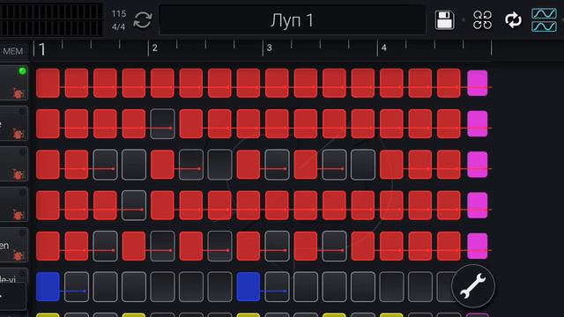Select the third track's drum icon
Viewport: 564px width, 317px height.
18,174
